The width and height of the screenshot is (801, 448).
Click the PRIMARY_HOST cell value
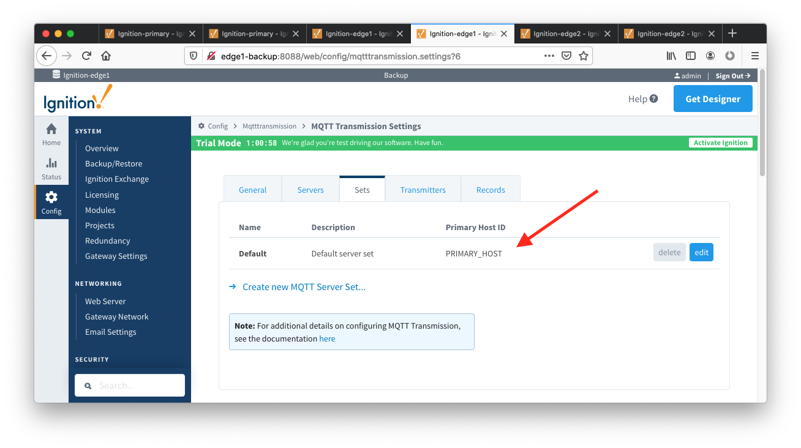click(x=473, y=253)
